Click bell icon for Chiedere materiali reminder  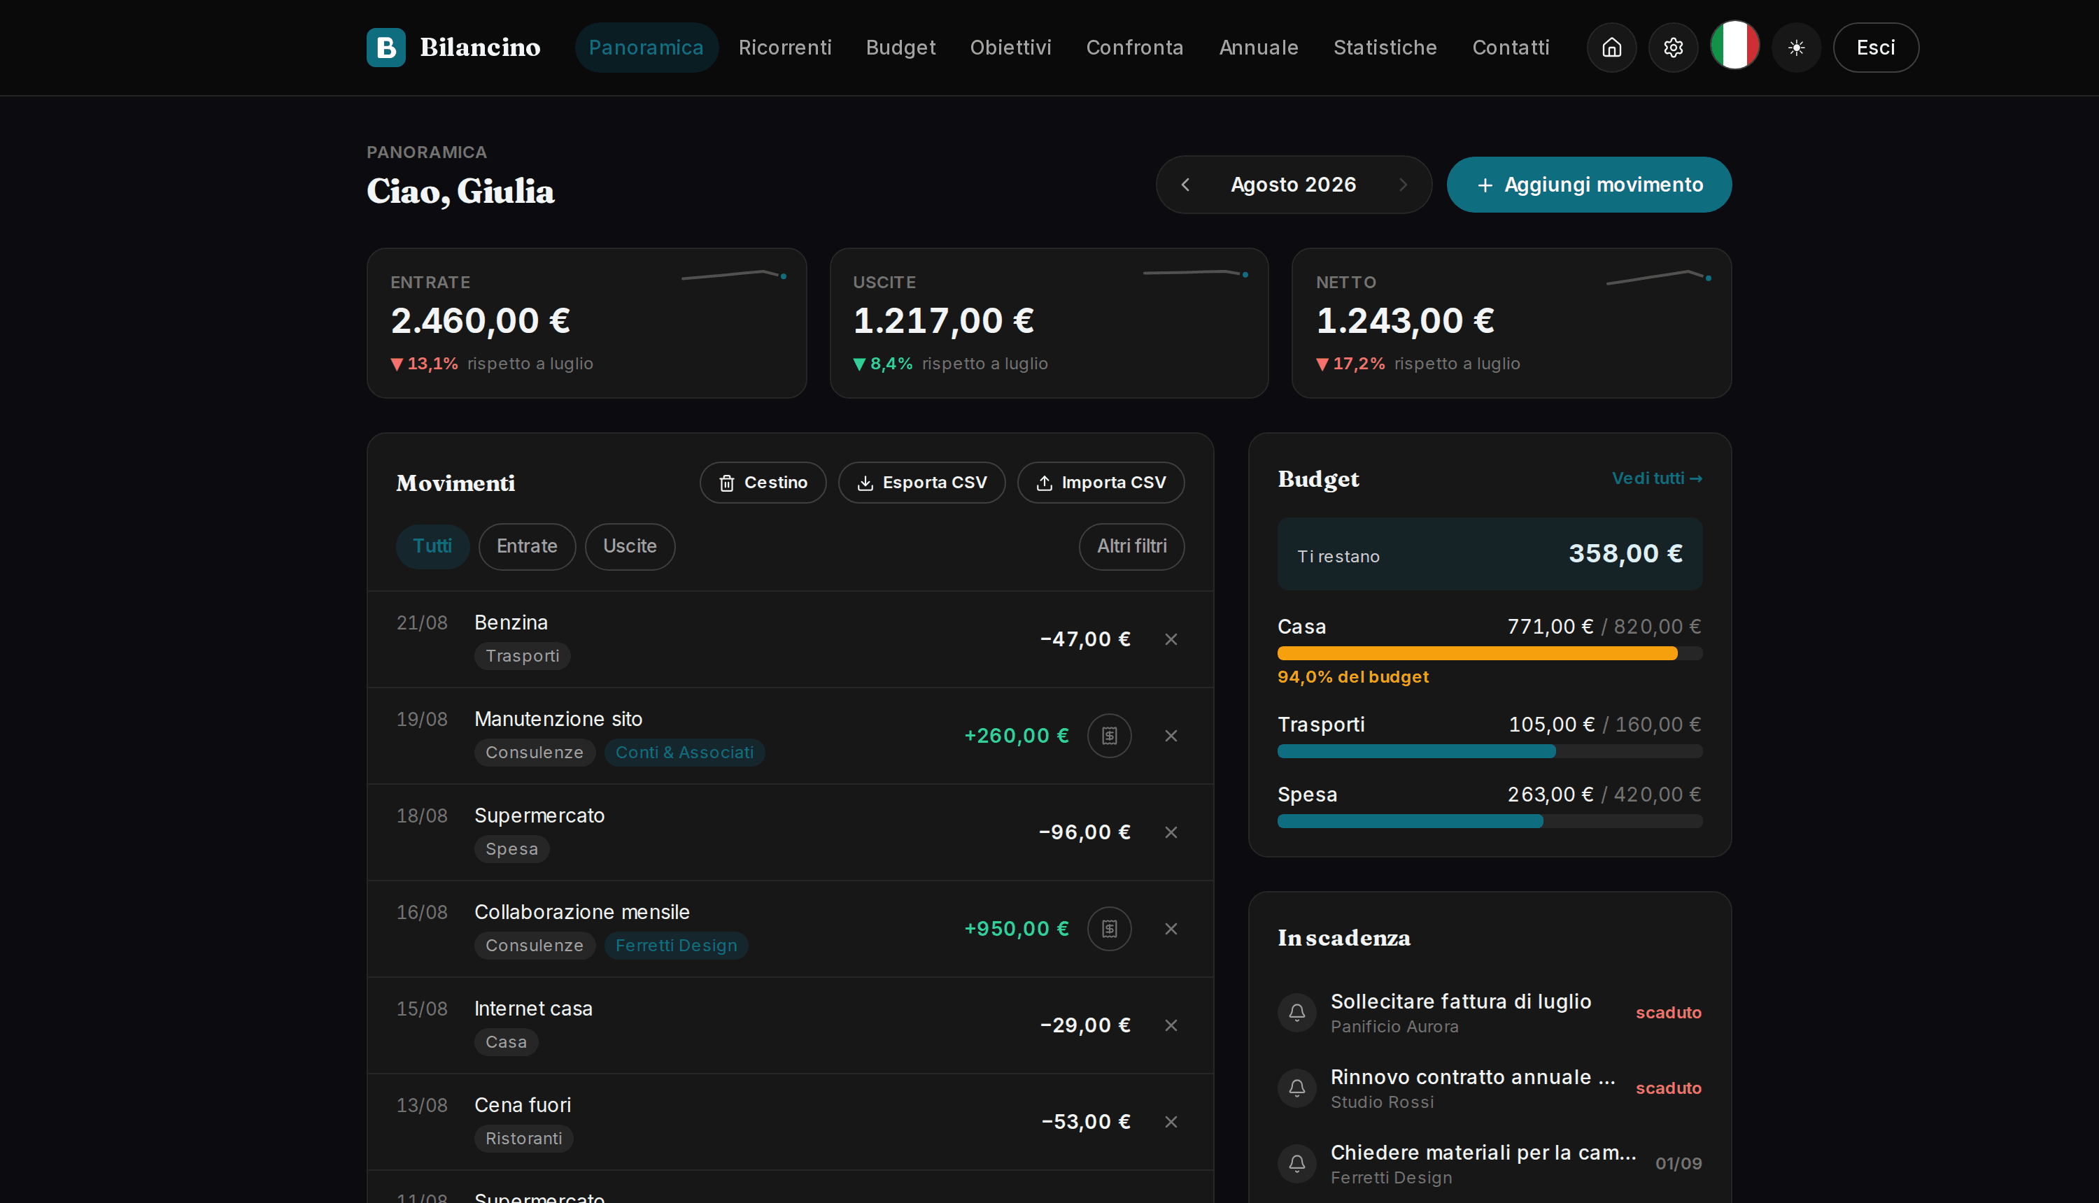click(x=1296, y=1163)
